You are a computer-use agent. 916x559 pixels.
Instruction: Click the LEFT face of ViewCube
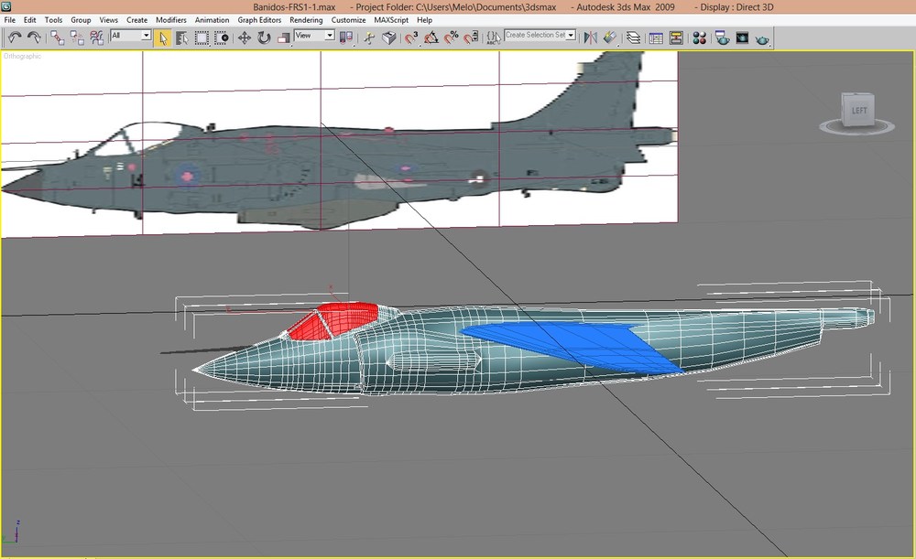[859, 111]
